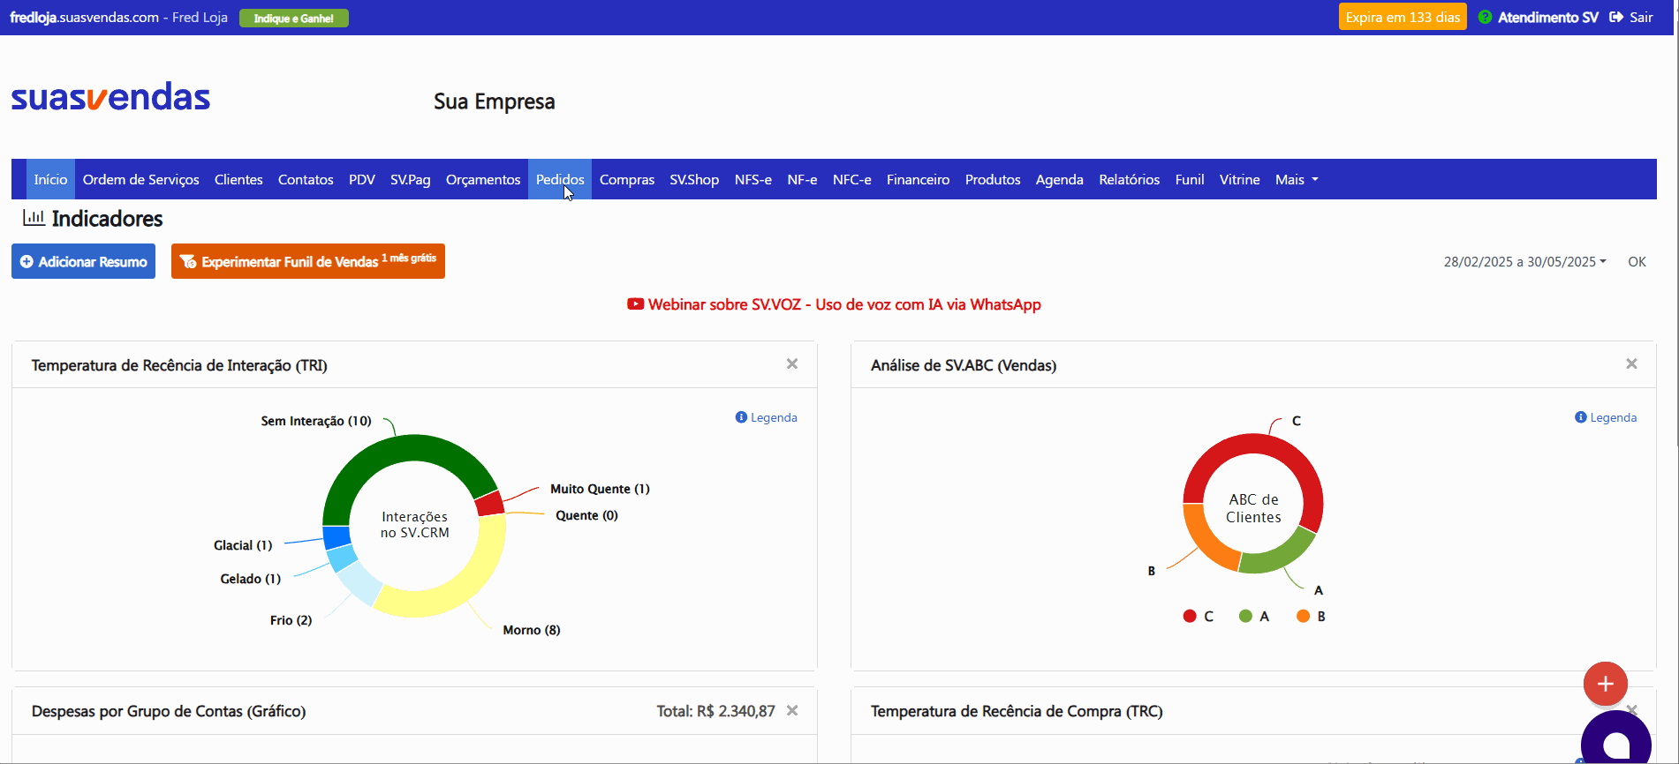Toggle the C legend item in ABC chart

[1199, 616]
